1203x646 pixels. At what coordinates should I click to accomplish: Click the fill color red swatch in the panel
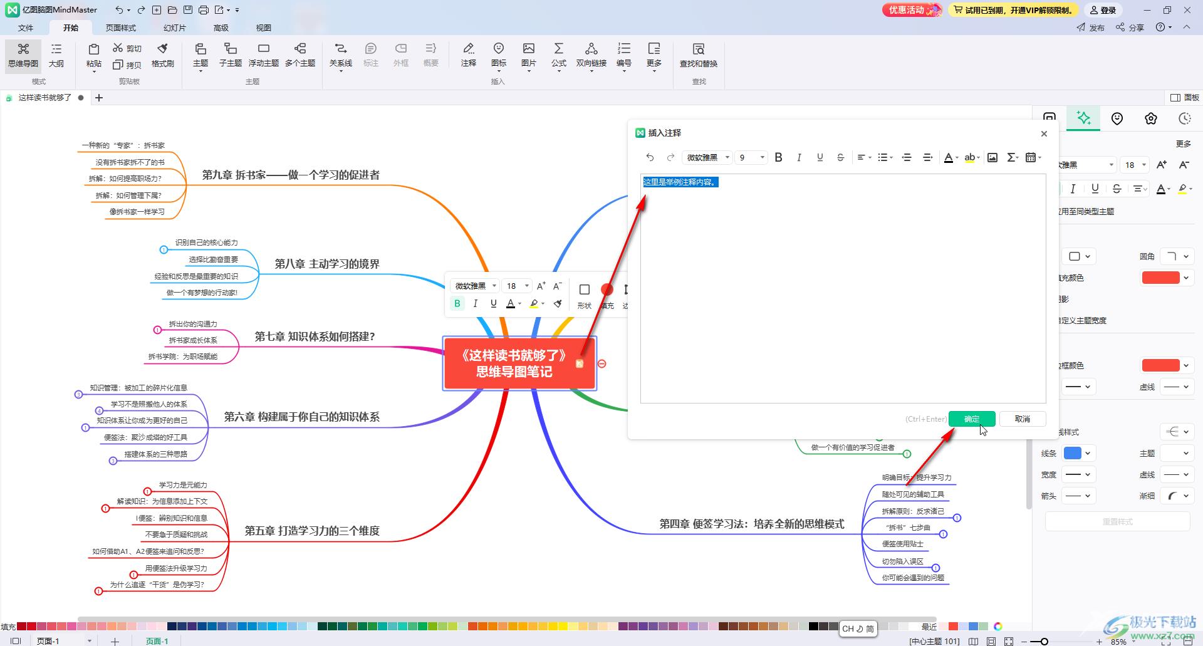(1160, 278)
